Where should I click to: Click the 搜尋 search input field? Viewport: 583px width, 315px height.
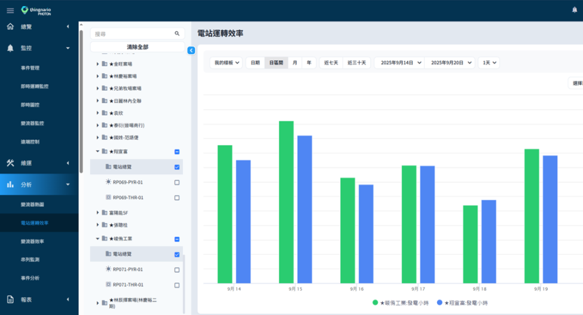pyautogui.click(x=132, y=34)
